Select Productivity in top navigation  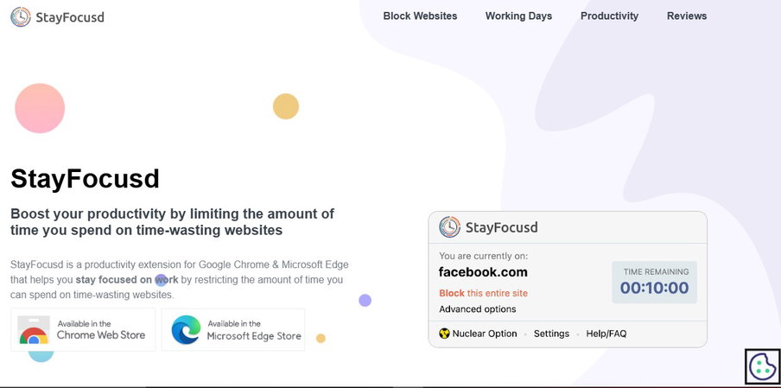(x=609, y=16)
